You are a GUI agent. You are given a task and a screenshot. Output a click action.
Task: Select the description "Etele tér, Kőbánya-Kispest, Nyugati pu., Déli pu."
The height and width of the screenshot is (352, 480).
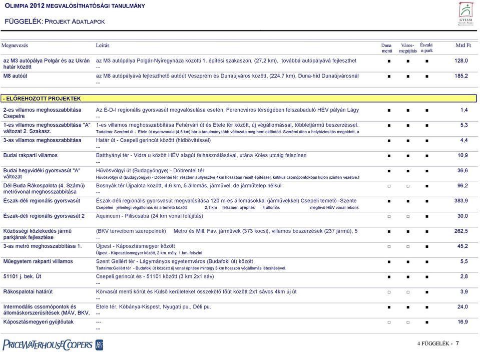153,306
